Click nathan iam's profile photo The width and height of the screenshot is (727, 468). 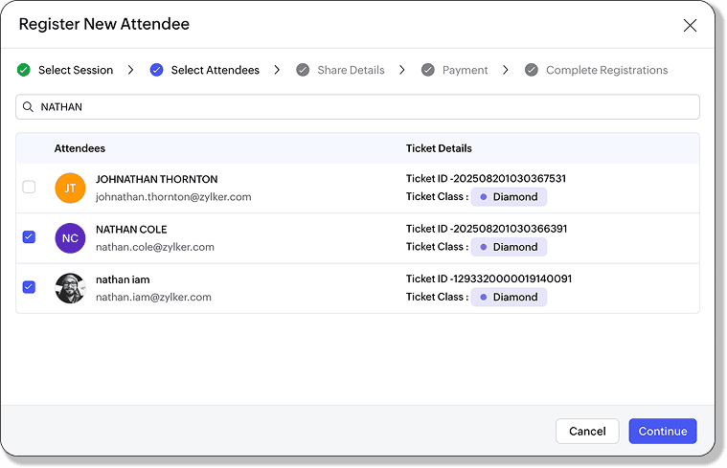(x=70, y=288)
